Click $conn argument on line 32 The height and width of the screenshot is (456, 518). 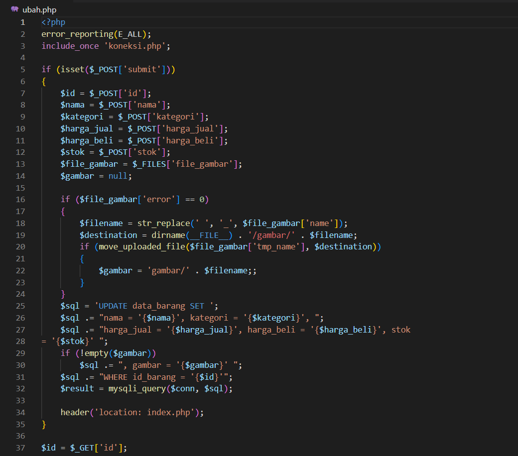(x=183, y=389)
